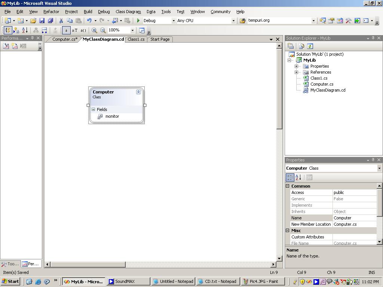Image resolution: width=383 pixels, height=287 pixels.
Task: Click the Save All icon
Action: pyautogui.click(x=50, y=21)
